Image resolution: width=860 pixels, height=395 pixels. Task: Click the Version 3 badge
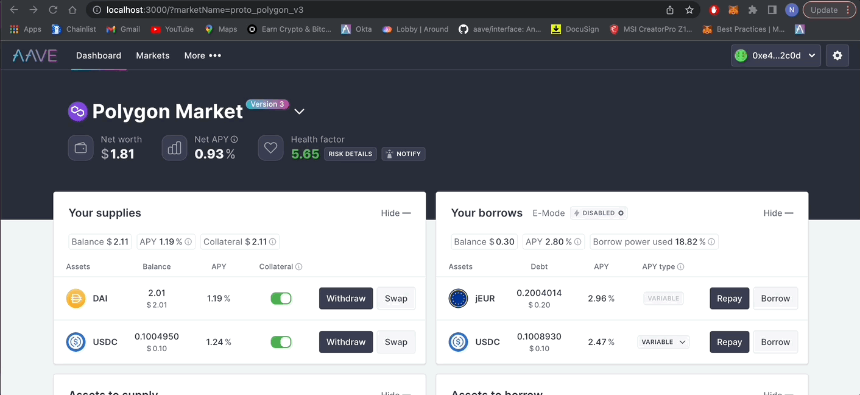pos(267,104)
